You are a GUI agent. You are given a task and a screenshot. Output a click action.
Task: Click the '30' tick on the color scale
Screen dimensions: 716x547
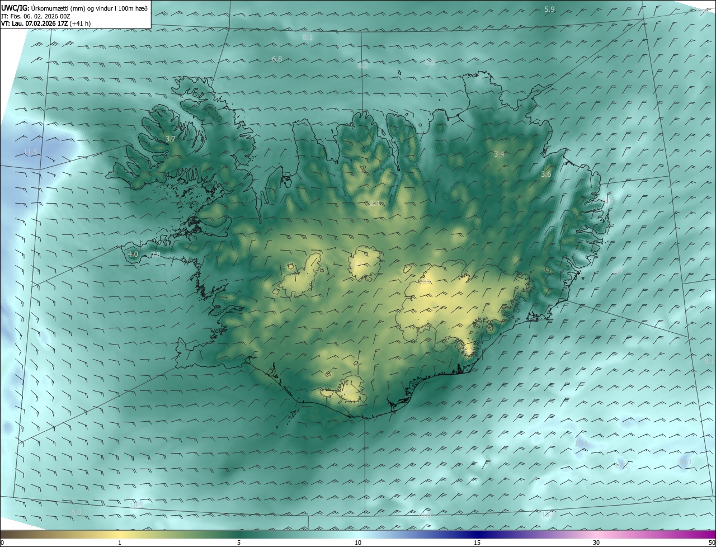pos(596,543)
